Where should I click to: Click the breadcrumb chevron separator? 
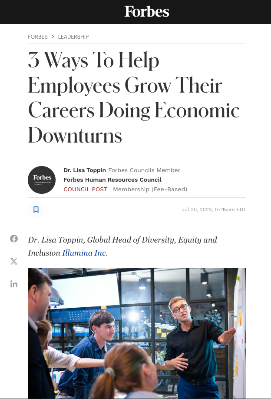coord(53,37)
